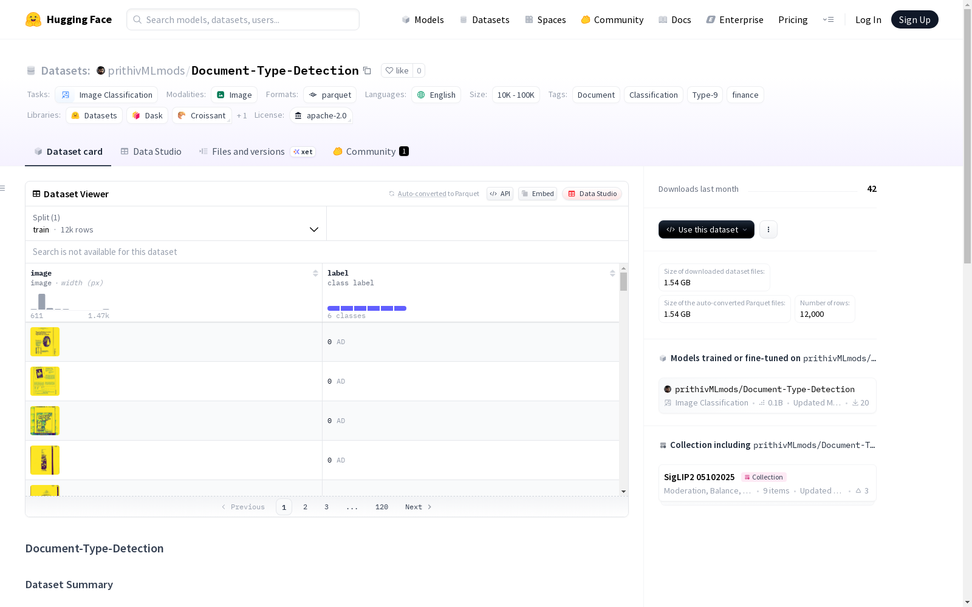Open Data Studio from the viewer header
Image resolution: width=972 pixels, height=607 pixels.
tap(592, 194)
